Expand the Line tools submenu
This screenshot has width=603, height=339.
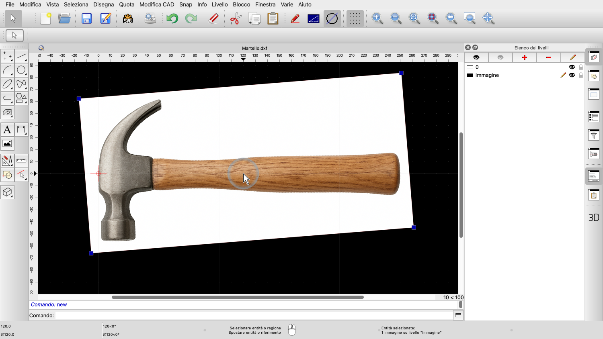21,56
